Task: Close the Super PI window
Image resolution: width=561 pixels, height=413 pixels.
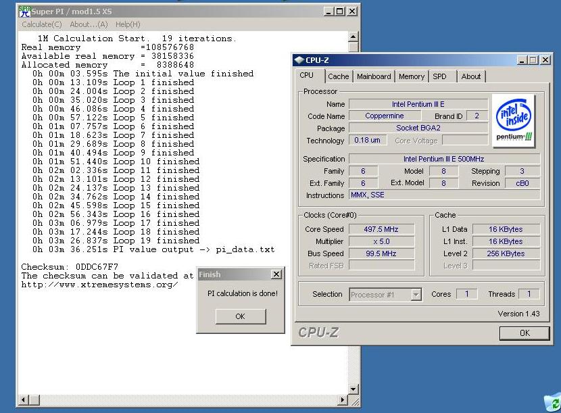Action: click(x=352, y=11)
